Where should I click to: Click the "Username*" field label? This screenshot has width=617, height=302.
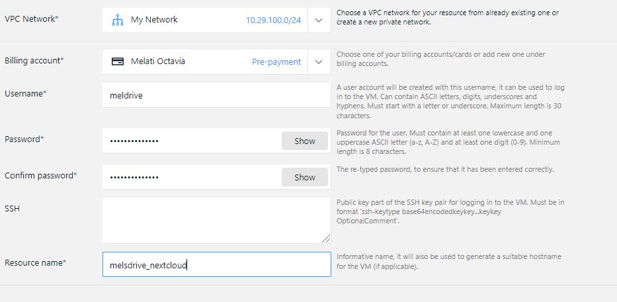click(26, 94)
